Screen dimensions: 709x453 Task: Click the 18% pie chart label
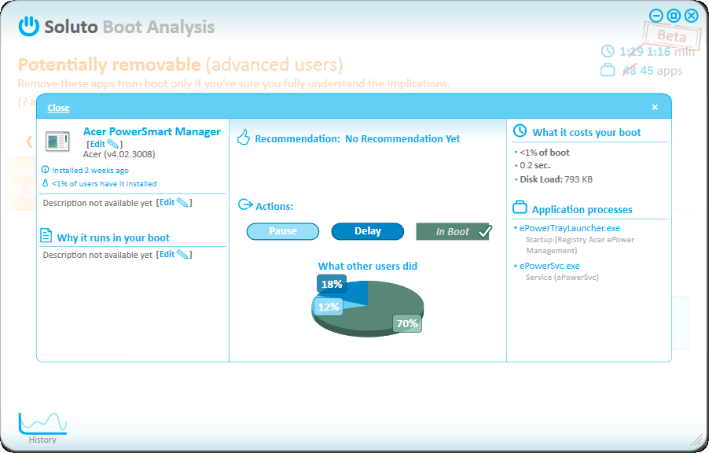pyautogui.click(x=332, y=284)
